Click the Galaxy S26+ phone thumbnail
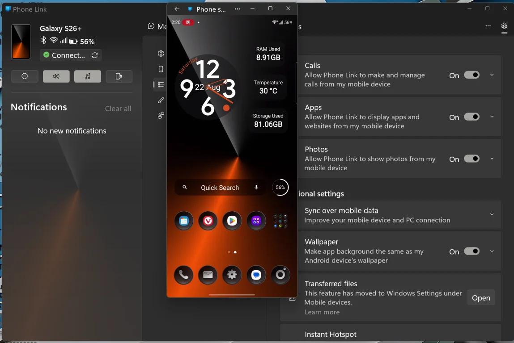Screen dimensions: 514x343 pos(21,42)
